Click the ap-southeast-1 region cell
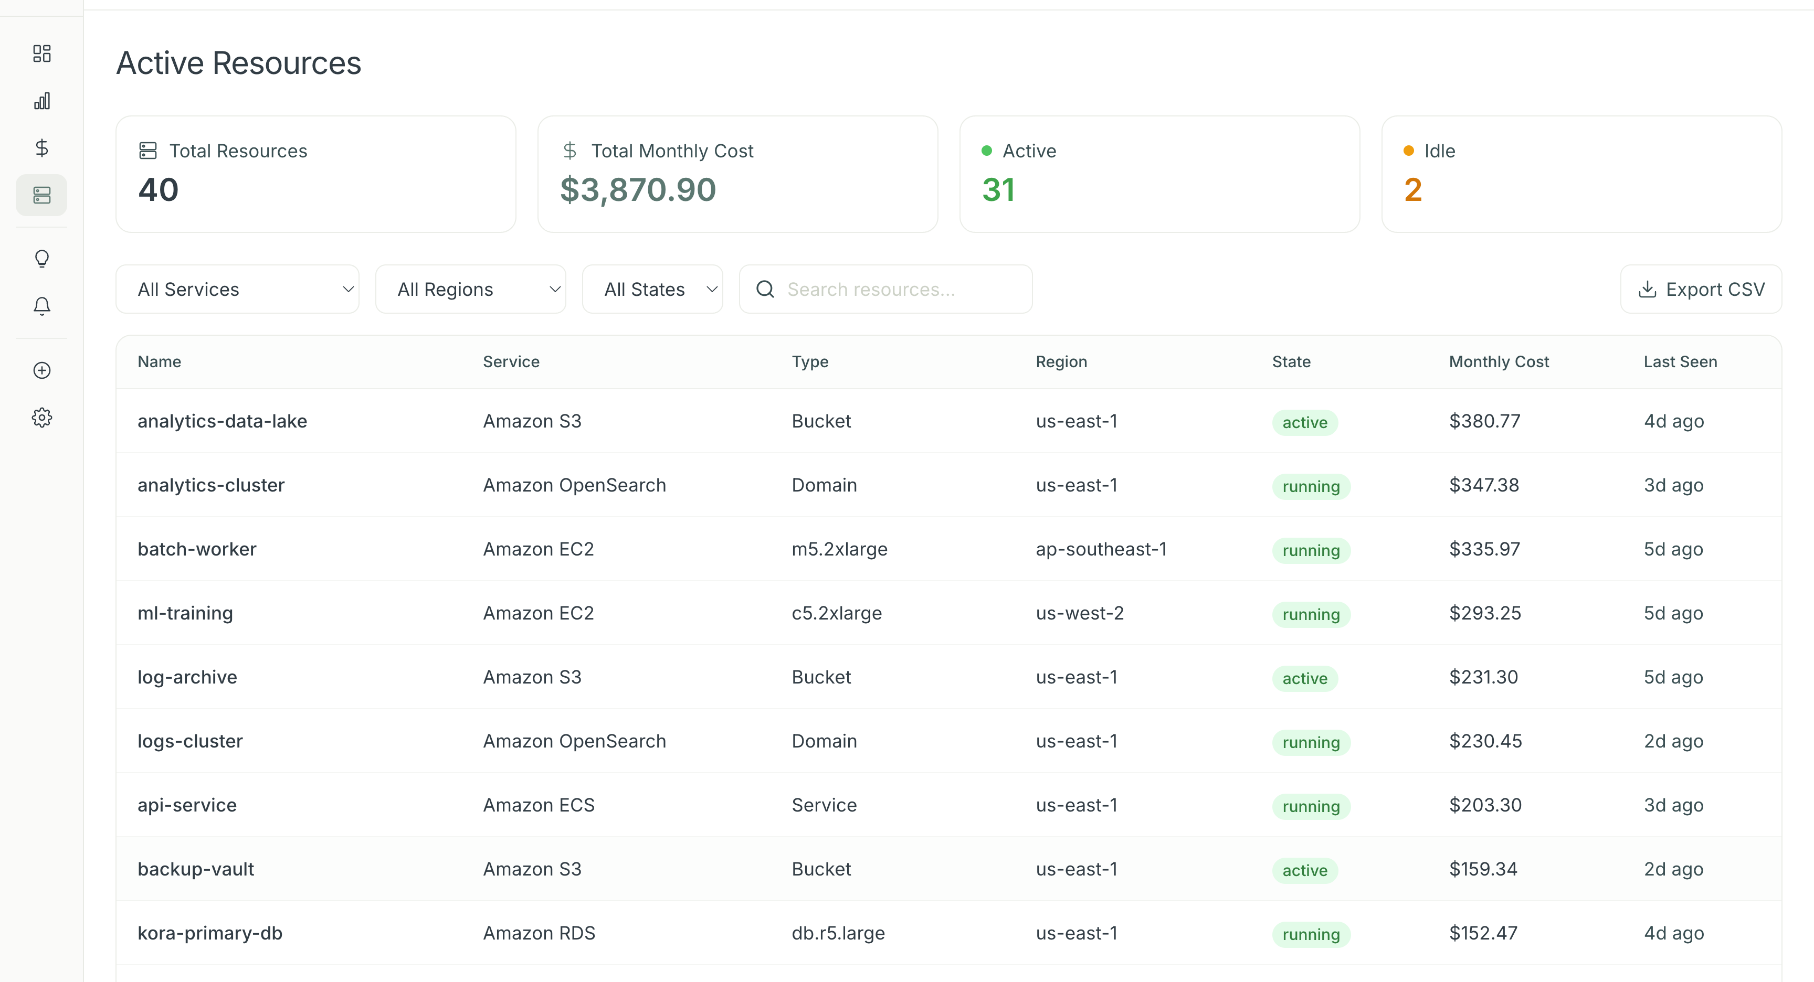Image resolution: width=1814 pixels, height=982 pixels. tap(1101, 549)
